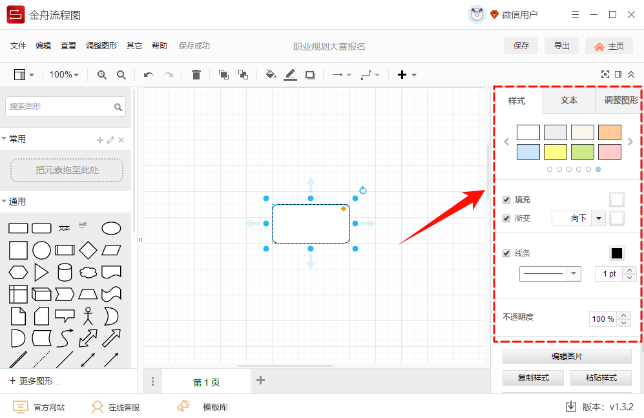Switch to the 文本 tab

tap(569, 101)
